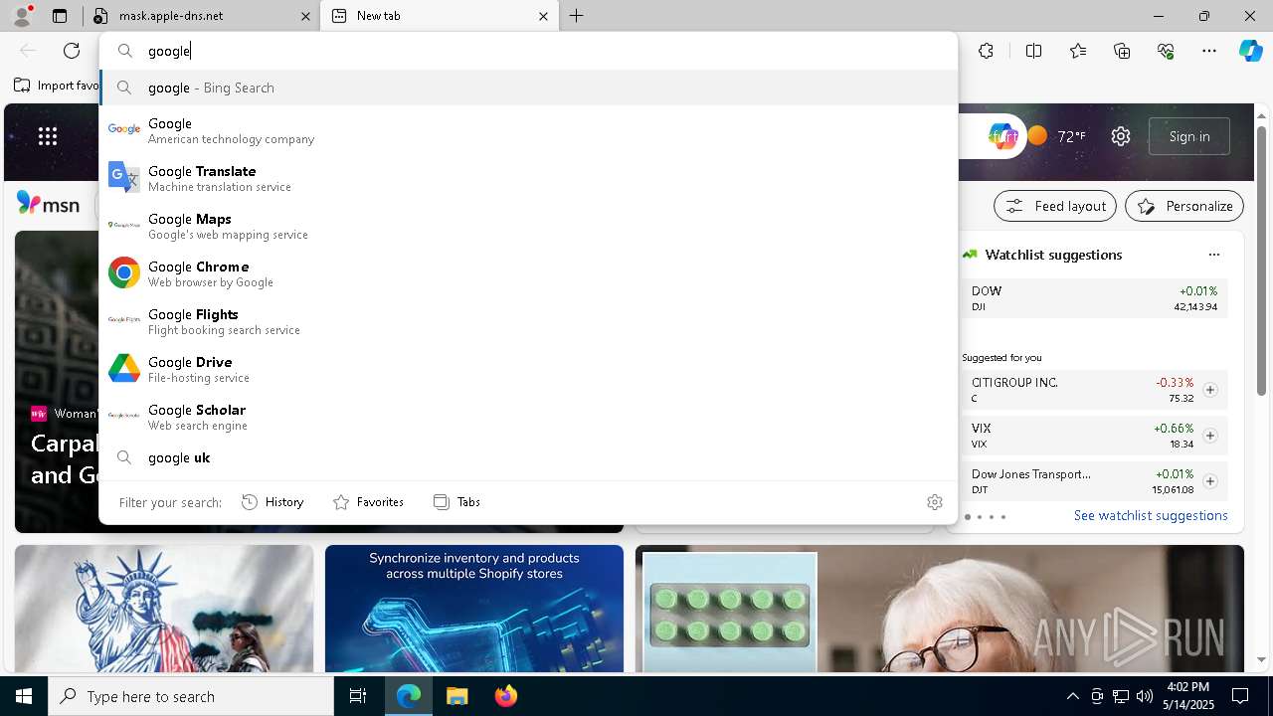
Task: Close the New tab tab
Action: [x=543, y=16]
